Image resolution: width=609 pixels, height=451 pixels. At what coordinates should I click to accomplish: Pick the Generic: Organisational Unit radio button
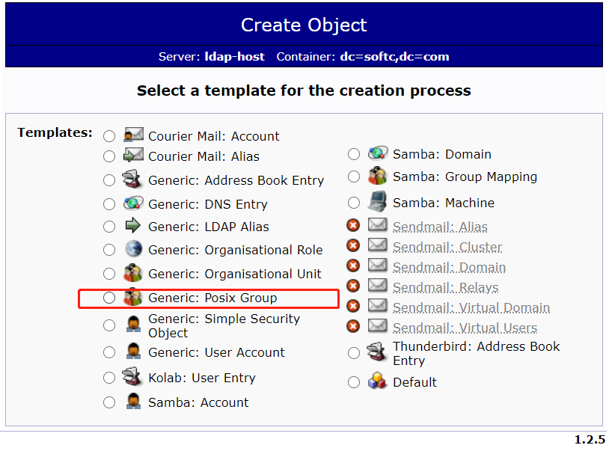click(x=109, y=274)
